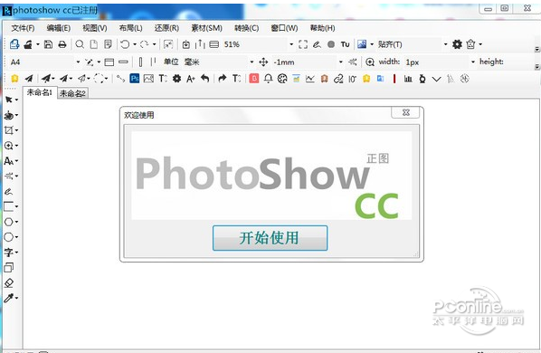The height and width of the screenshot is (353, 541).
Task: Select the rectangle shape tool in left toolbox
Action: tap(9, 206)
